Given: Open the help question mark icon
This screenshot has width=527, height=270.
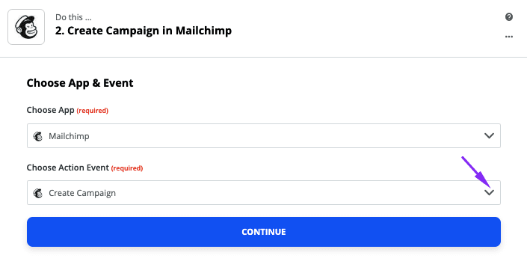Looking at the screenshot, I should [x=509, y=16].
